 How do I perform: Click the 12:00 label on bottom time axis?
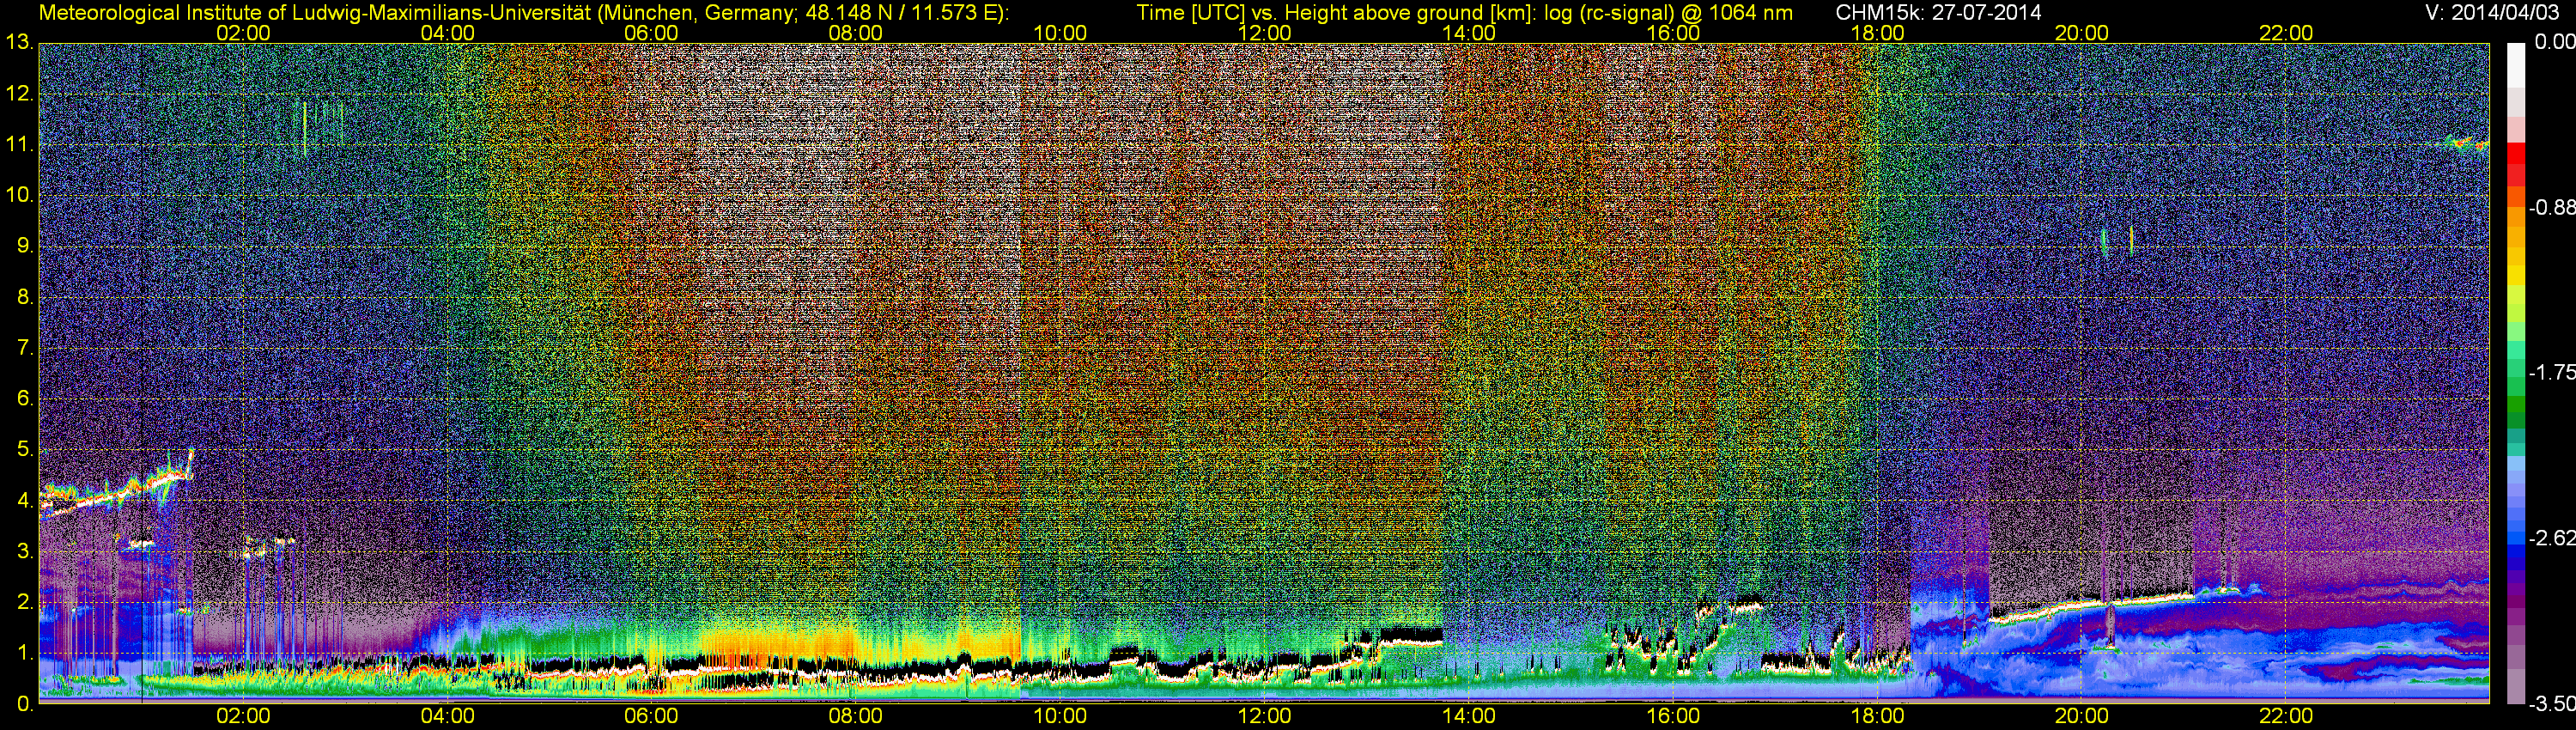[x=1264, y=716]
